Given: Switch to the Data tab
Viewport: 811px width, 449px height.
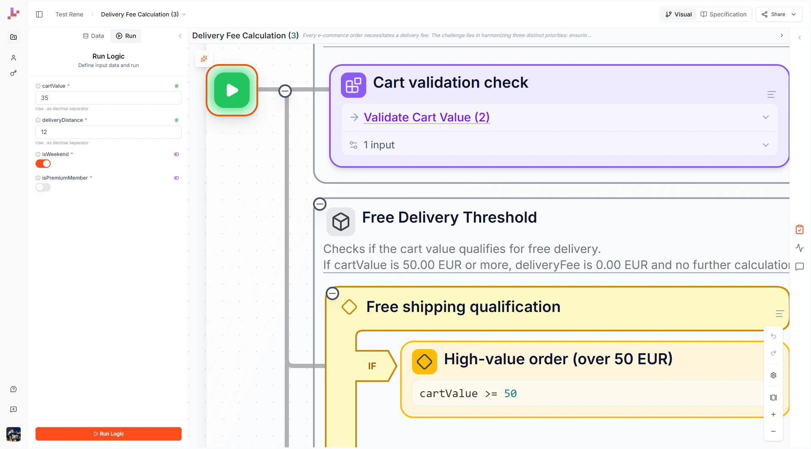Looking at the screenshot, I should (x=93, y=36).
